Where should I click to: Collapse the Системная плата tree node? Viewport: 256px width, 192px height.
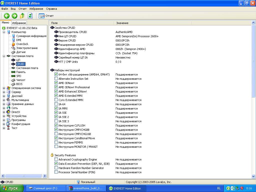tap(4, 56)
